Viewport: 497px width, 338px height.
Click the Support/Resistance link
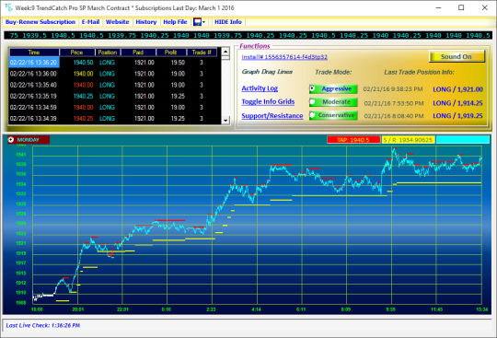272,116
